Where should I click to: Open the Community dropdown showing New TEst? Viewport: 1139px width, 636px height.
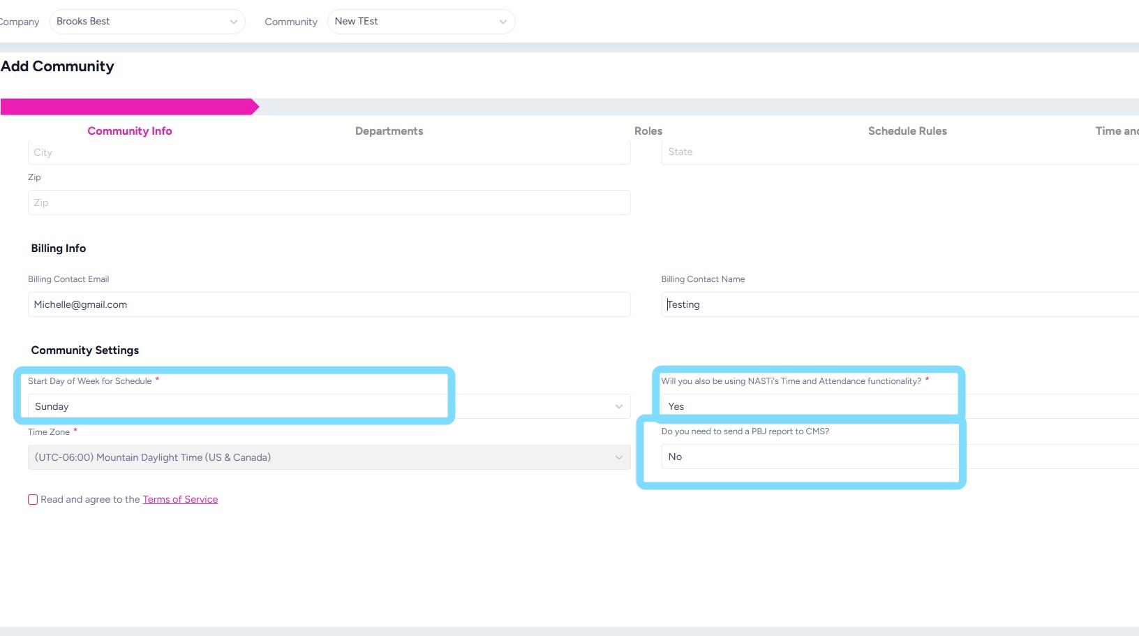pyautogui.click(x=422, y=22)
